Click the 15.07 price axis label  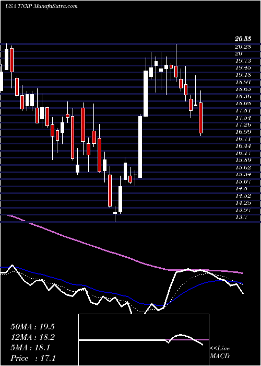243,181
